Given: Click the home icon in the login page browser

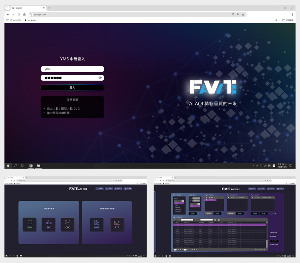Looking at the screenshot, I should (x=24, y=14).
